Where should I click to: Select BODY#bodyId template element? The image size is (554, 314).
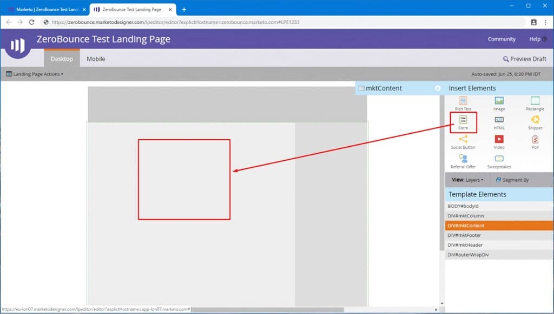(x=499, y=206)
